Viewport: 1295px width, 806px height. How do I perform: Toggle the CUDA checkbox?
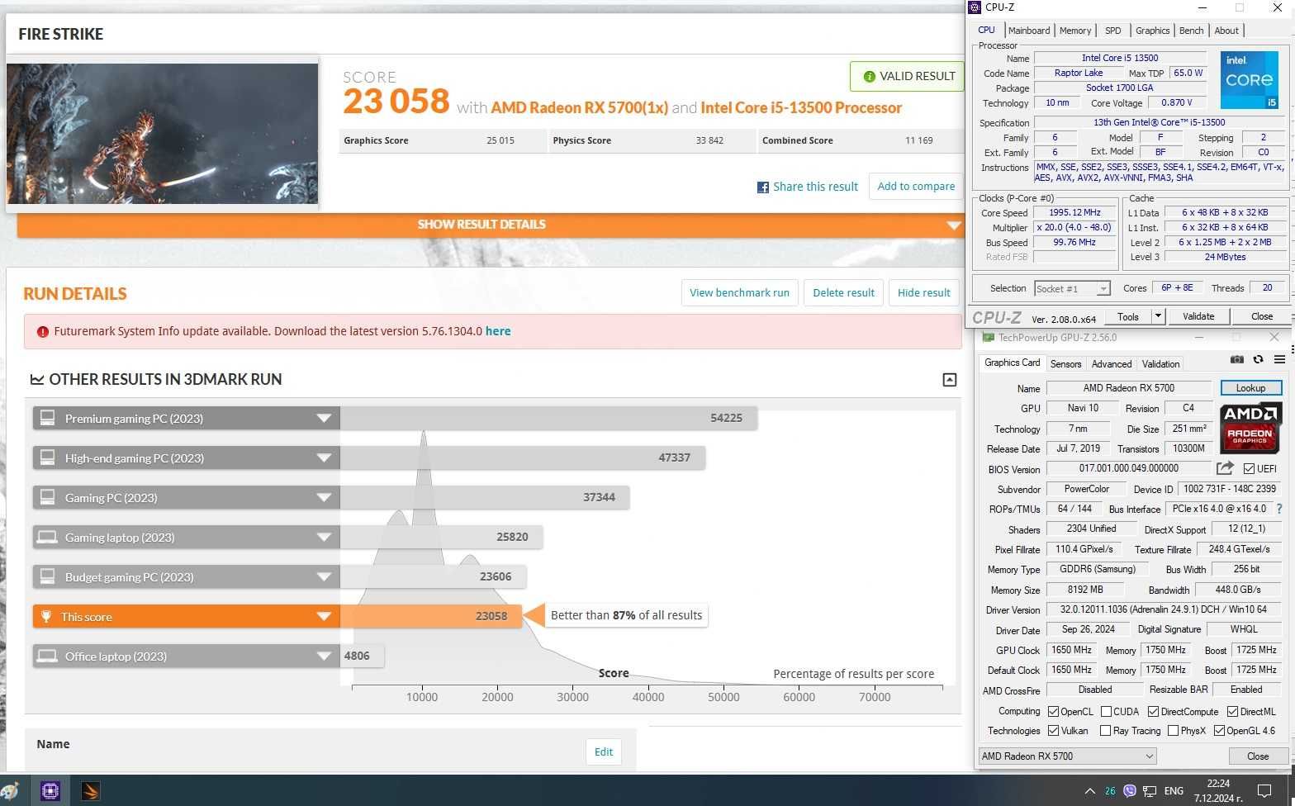point(1106,712)
